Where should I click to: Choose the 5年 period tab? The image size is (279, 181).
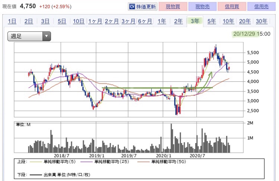212,21
